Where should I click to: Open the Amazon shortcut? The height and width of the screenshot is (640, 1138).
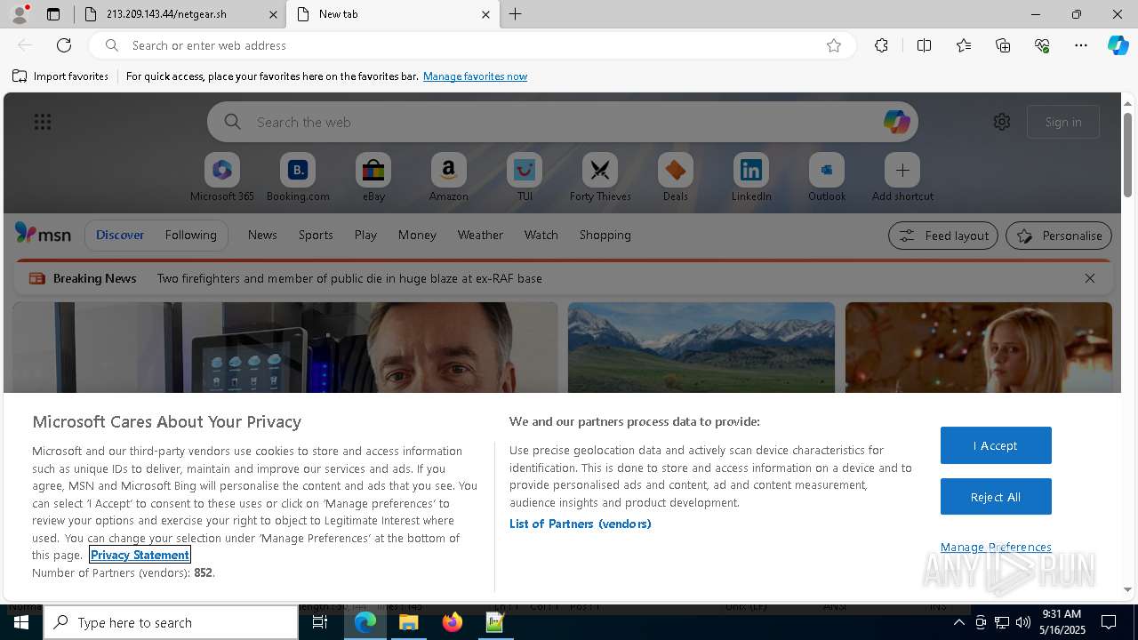pyautogui.click(x=448, y=177)
